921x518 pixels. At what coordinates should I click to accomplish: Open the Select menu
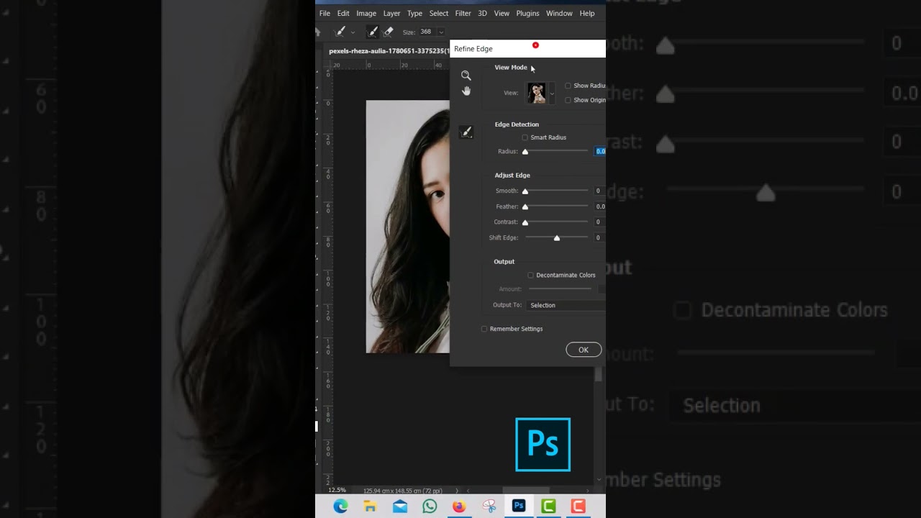(439, 13)
